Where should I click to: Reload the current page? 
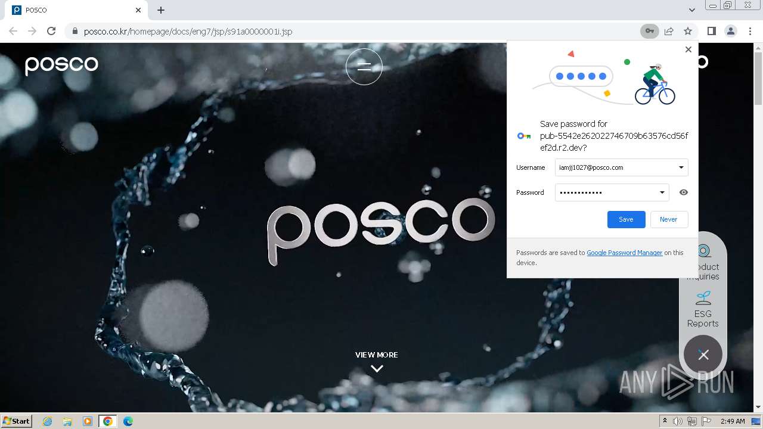click(51, 31)
